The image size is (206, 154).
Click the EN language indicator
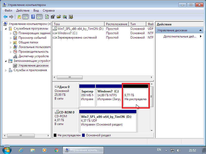[159, 150]
